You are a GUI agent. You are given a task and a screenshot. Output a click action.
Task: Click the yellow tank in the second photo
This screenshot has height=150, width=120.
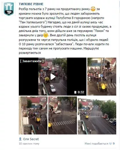[x=104, y=87]
